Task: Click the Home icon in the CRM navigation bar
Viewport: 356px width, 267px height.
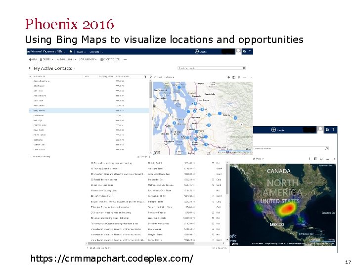Action: click(x=71, y=51)
